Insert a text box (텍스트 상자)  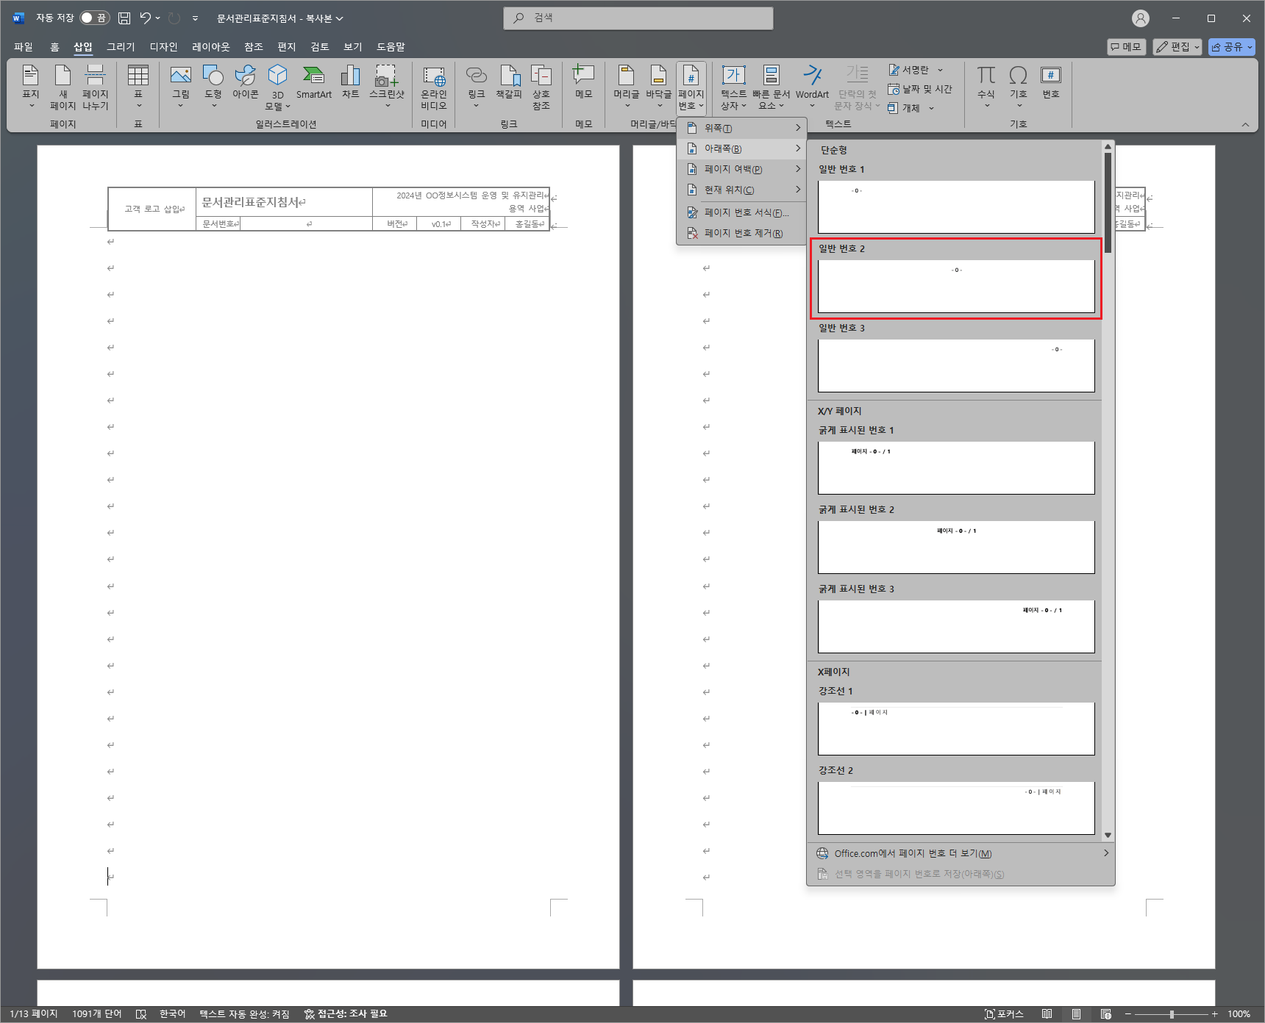(733, 87)
